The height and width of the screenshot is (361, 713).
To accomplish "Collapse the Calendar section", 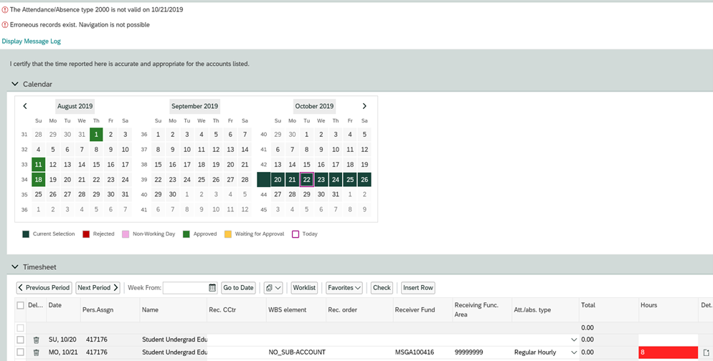I will [15, 85].
